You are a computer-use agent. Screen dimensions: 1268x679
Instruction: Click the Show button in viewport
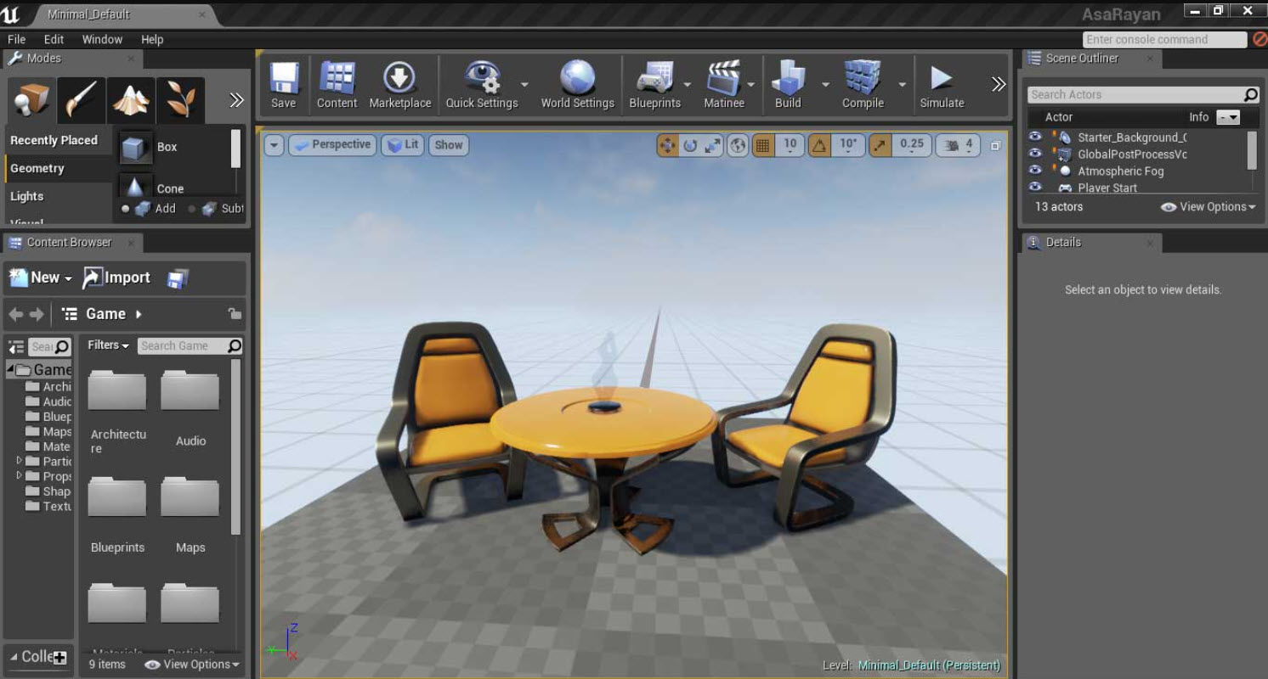(x=449, y=145)
